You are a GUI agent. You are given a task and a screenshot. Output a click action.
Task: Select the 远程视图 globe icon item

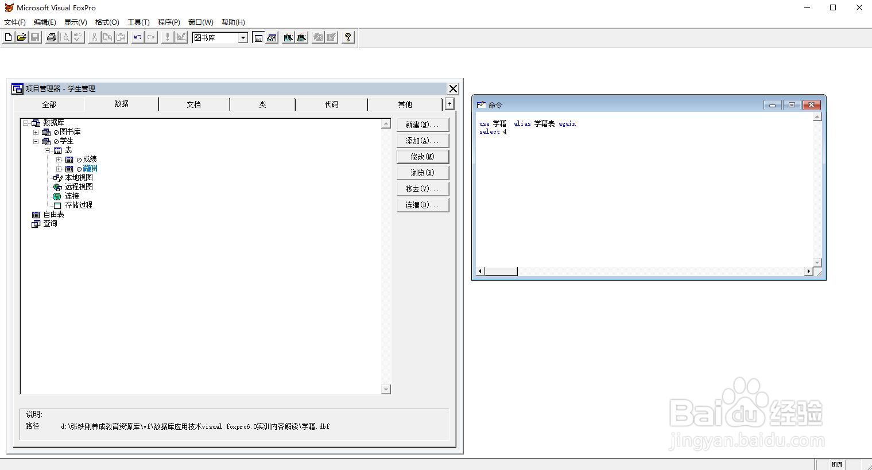pyautogui.click(x=57, y=187)
